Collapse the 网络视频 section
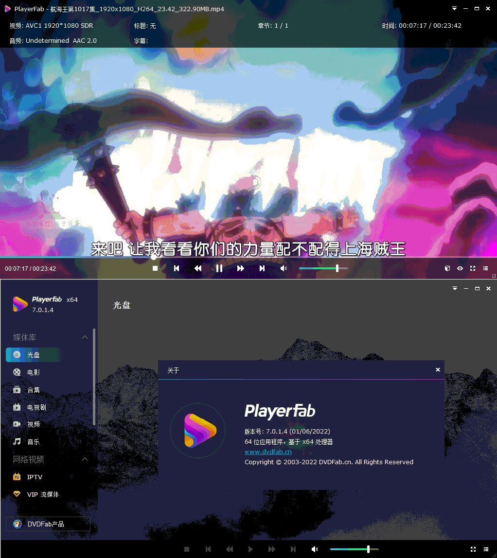Image resolution: width=497 pixels, height=558 pixels. coord(85,459)
